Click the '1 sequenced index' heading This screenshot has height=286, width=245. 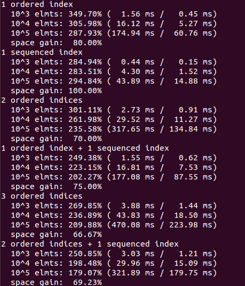pos(42,53)
